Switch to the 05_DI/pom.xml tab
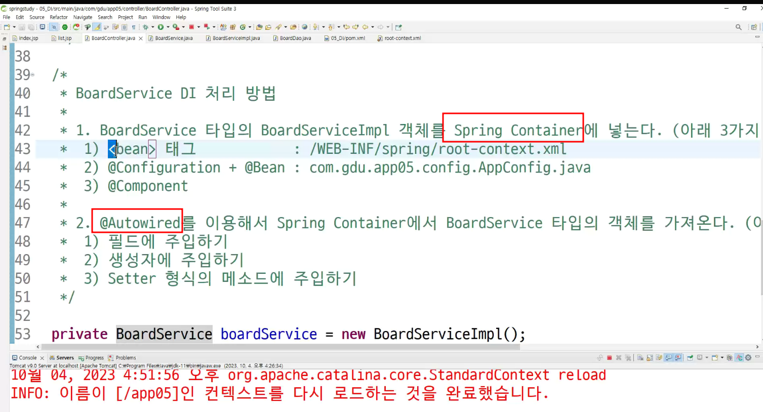The image size is (763, 412). tap(345, 38)
